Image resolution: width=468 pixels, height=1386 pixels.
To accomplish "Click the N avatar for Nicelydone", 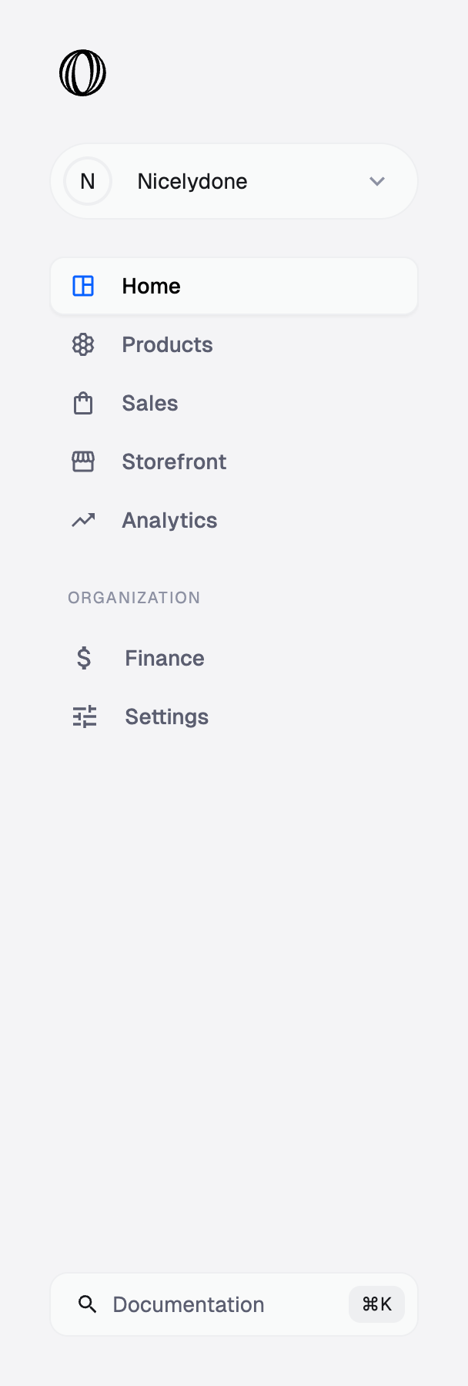I will coord(87,181).
